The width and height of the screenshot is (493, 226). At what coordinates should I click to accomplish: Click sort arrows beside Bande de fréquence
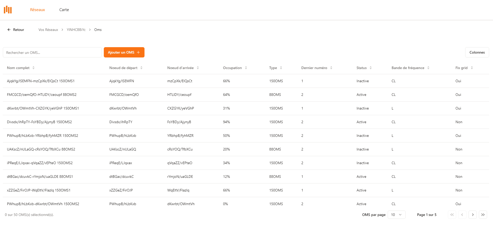tap(428, 68)
